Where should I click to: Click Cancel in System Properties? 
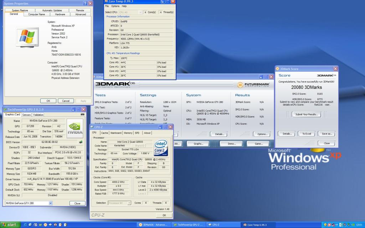coord(66,101)
